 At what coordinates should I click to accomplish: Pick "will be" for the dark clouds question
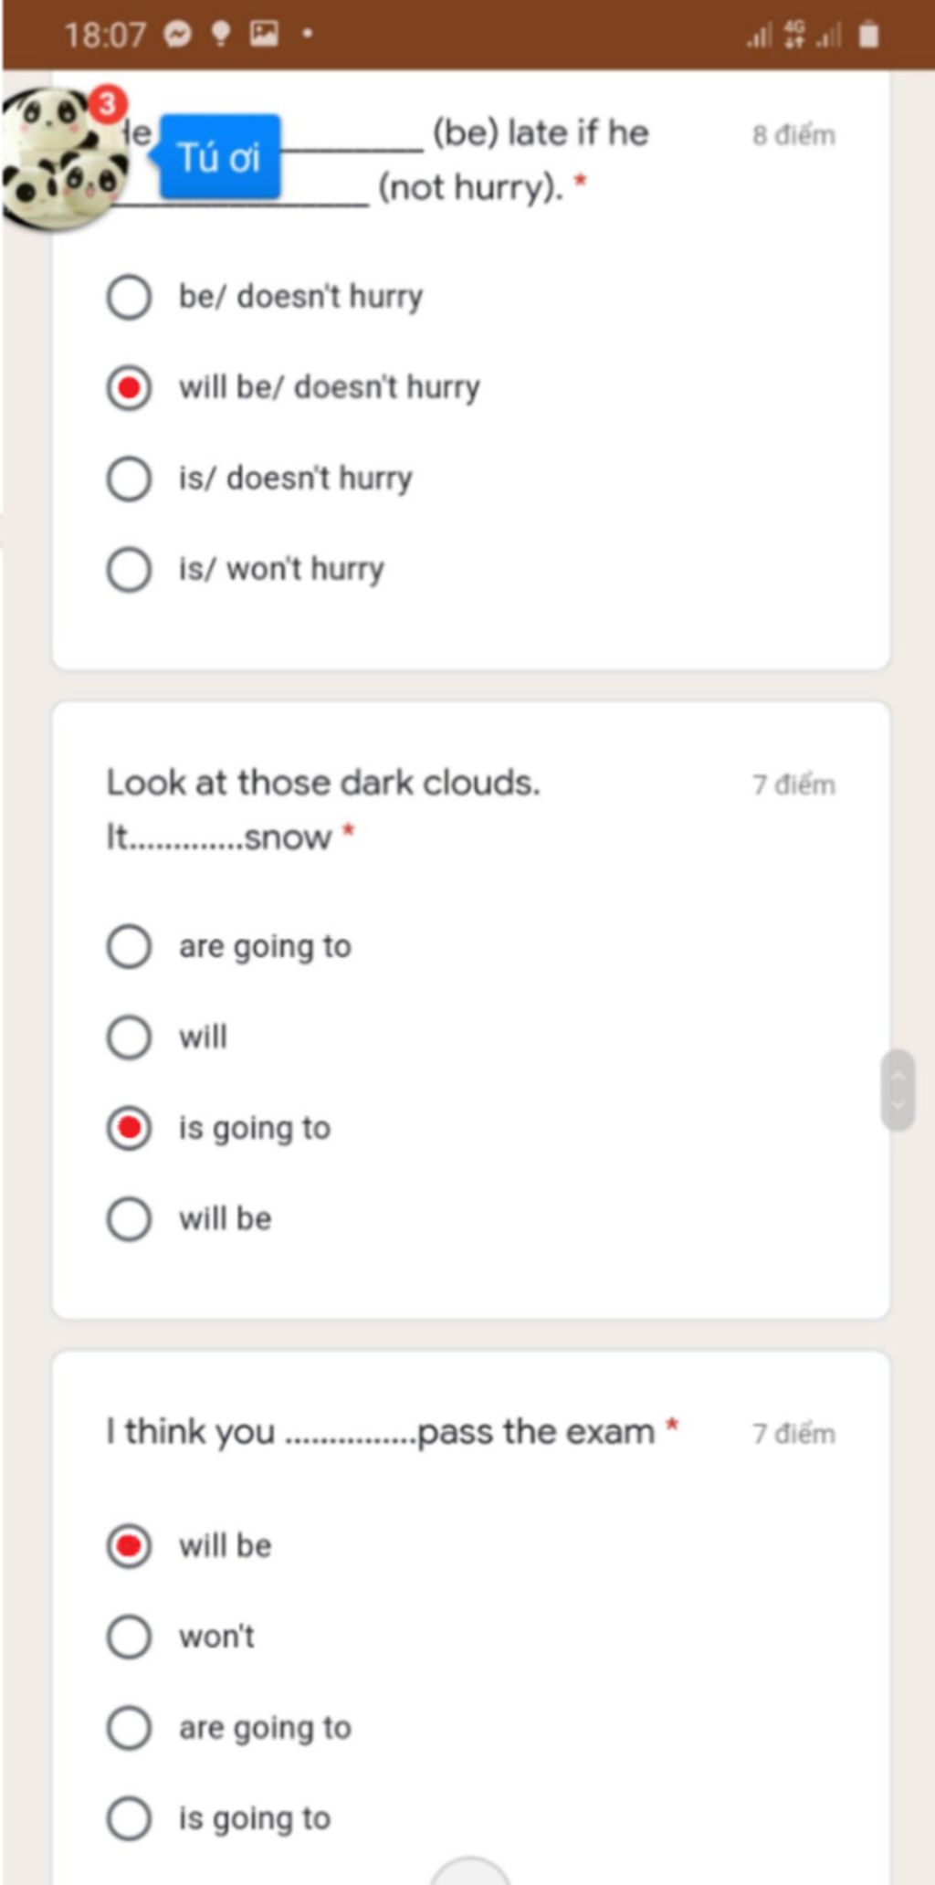pos(129,1218)
